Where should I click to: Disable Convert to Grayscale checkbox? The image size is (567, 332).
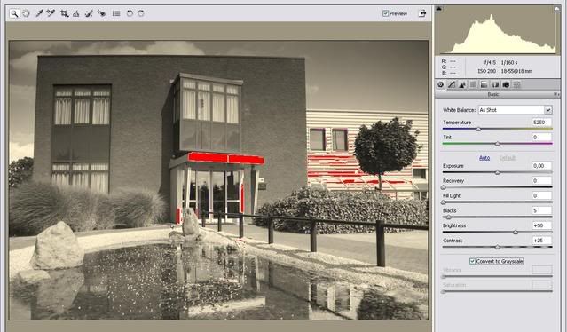point(472,261)
